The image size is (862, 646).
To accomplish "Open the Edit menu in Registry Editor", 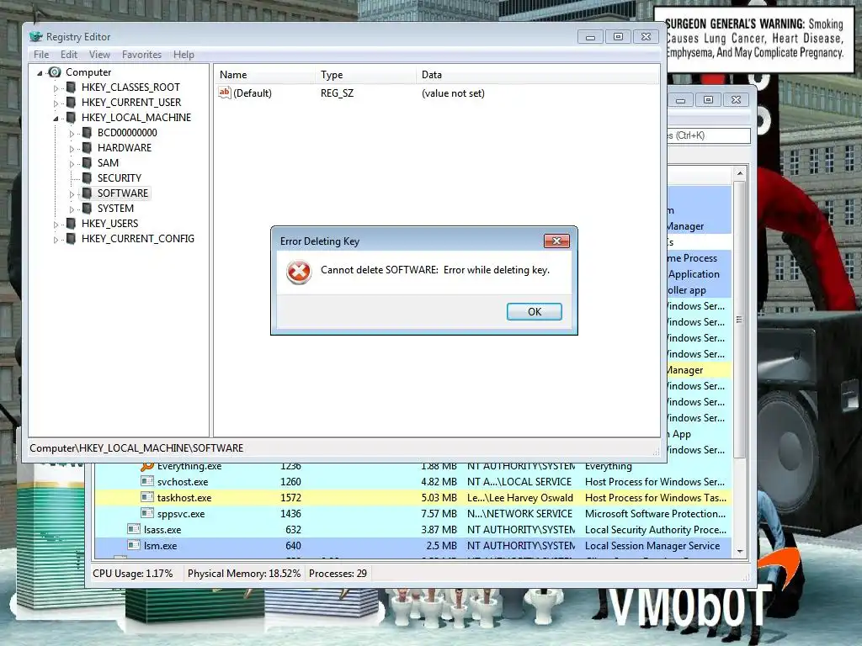I will (x=69, y=55).
